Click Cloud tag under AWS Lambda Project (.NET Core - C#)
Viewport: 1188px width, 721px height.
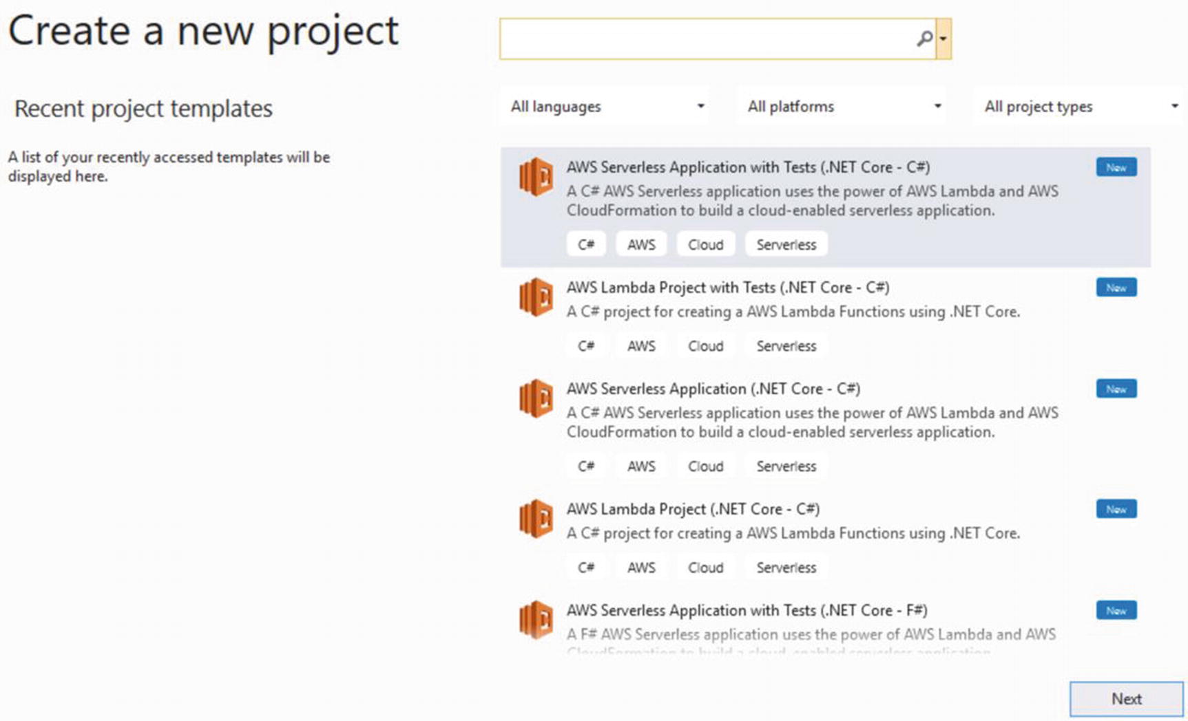[706, 568]
